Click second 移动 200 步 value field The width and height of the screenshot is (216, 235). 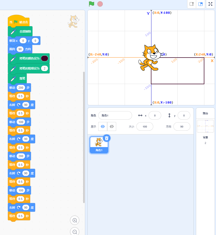(x=21, y=156)
